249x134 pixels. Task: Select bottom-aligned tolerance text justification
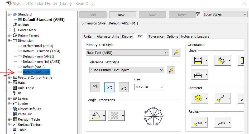point(124,87)
